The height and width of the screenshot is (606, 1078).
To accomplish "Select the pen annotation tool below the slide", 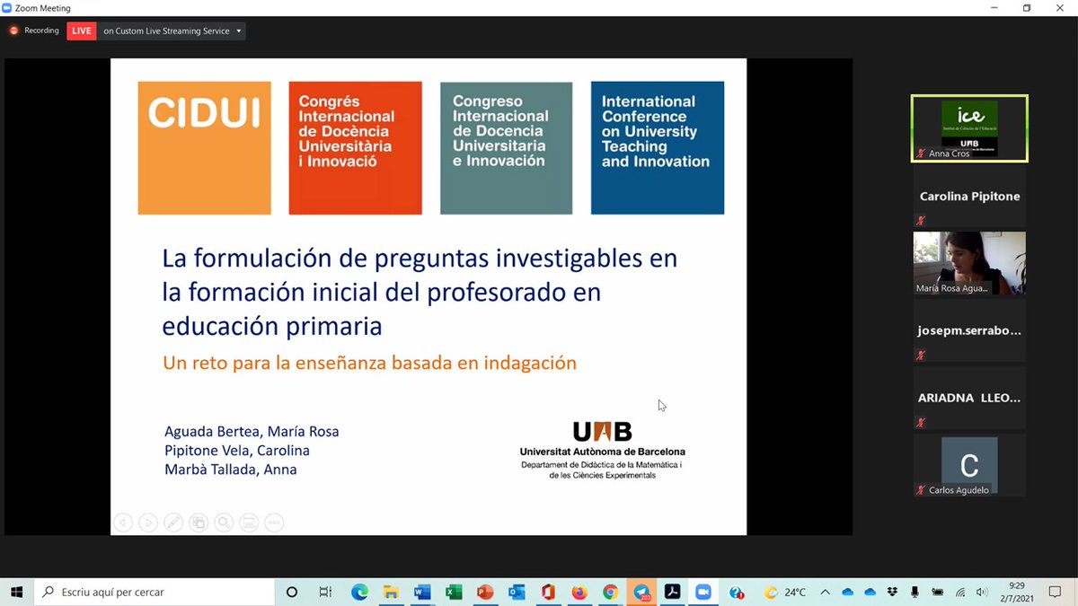I will coord(173,523).
